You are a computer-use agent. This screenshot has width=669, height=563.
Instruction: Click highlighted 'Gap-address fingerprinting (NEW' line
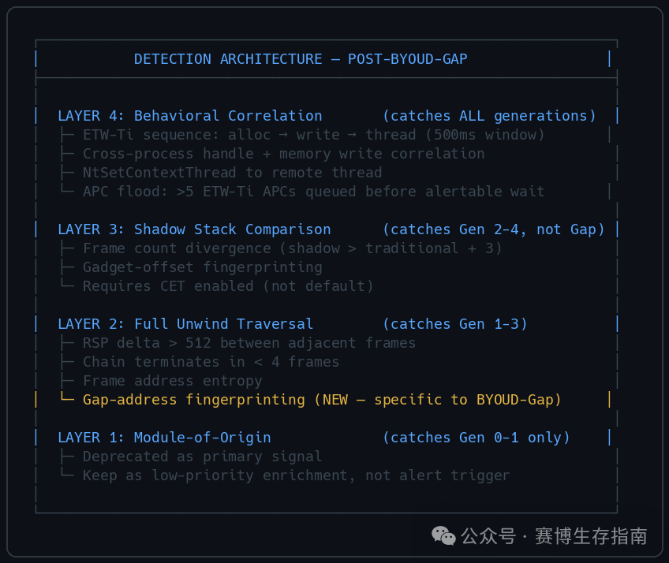pos(322,400)
